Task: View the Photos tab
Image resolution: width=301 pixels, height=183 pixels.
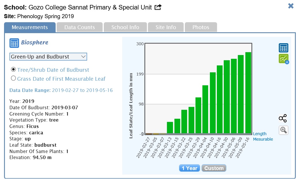Action: (x=201, y=27)
